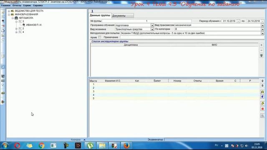Collapse group 1 in tree
267x150 pixels.
pyautogui.click(x=16, y=22)
